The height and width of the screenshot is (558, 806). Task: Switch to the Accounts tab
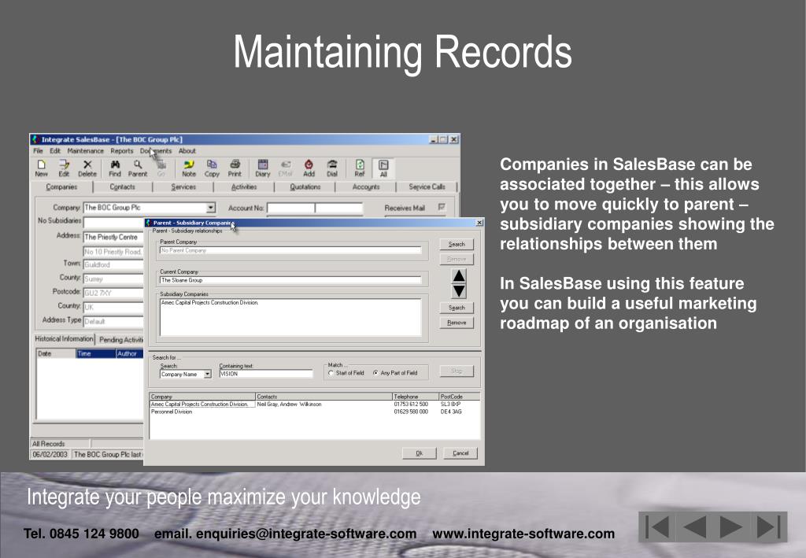point(366,187)
